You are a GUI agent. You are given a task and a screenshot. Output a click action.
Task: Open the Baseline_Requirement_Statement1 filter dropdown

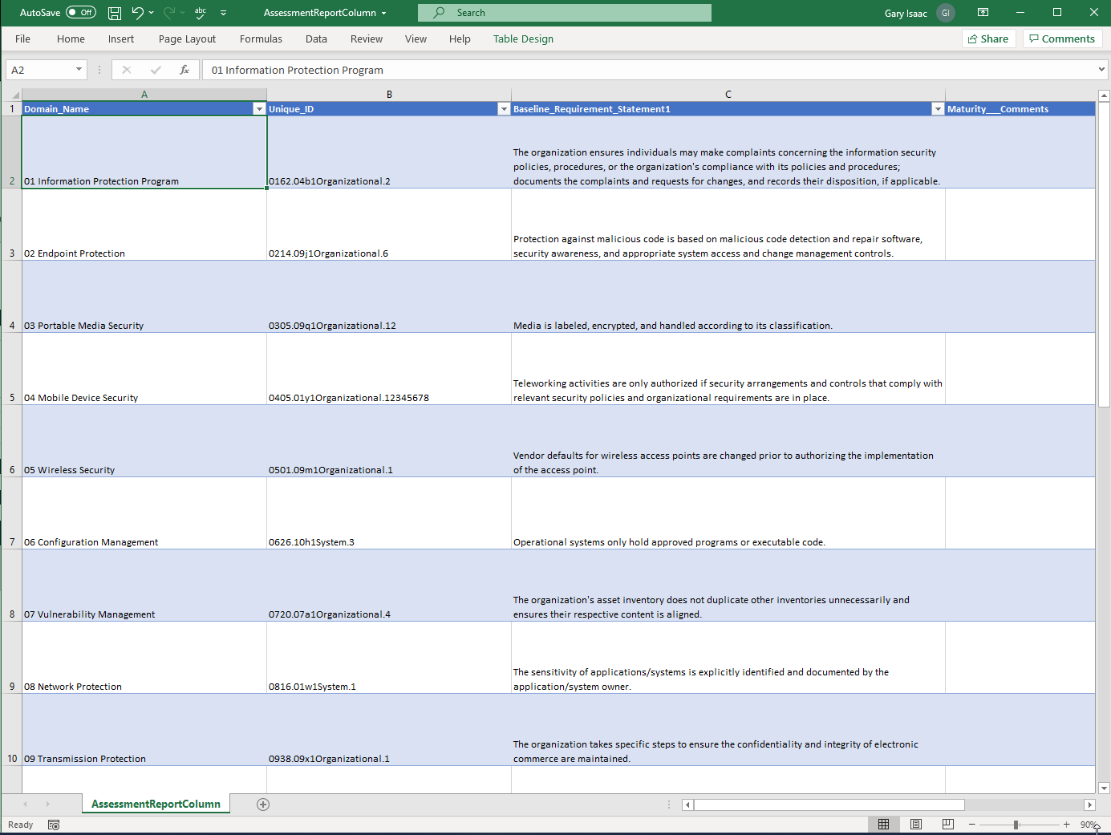click(937, 109)
